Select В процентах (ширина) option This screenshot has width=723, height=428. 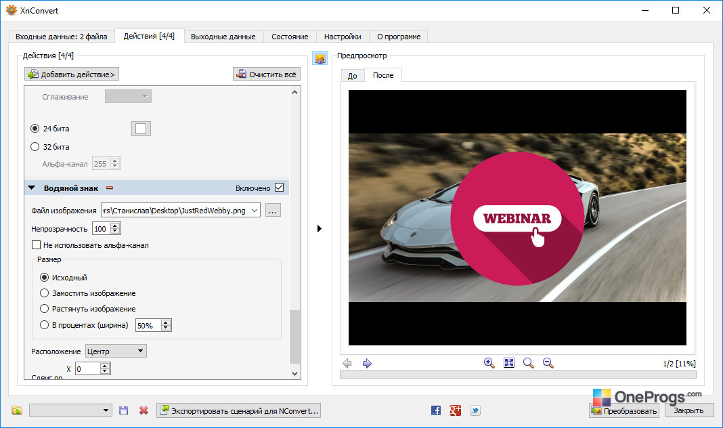pos(44,324)
